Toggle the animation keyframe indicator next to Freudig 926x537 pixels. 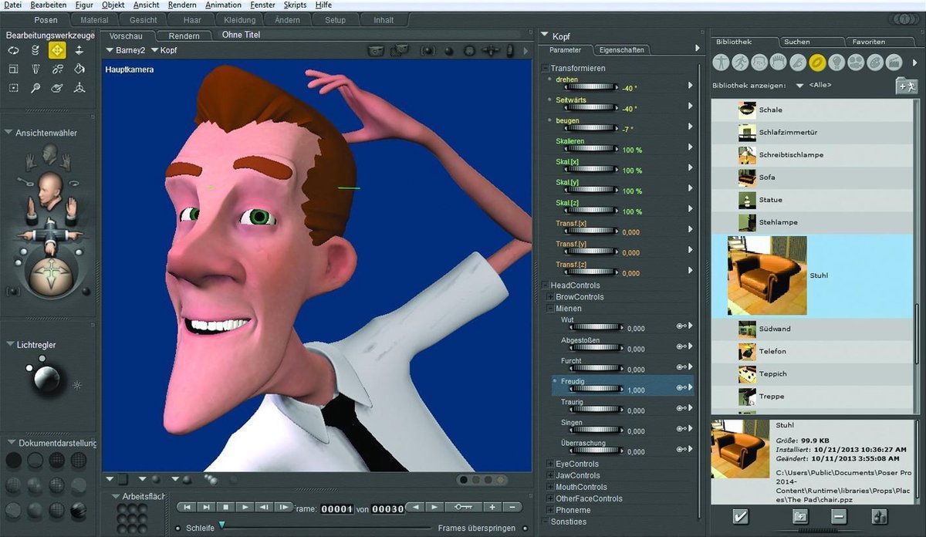point(679,386)
